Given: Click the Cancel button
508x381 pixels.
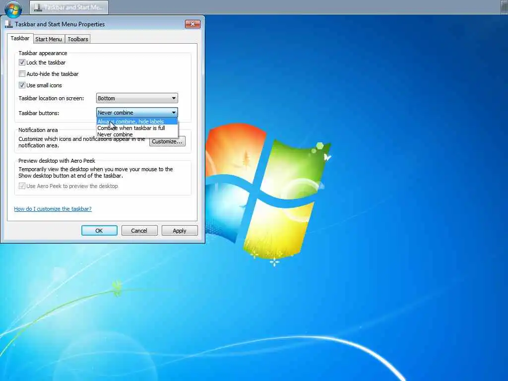Looking at the screenshot, I should pyautogui.click(x=139, y=231).
